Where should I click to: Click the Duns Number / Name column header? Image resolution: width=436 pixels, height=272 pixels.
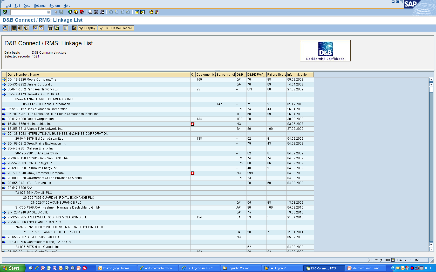pos(99,75)
